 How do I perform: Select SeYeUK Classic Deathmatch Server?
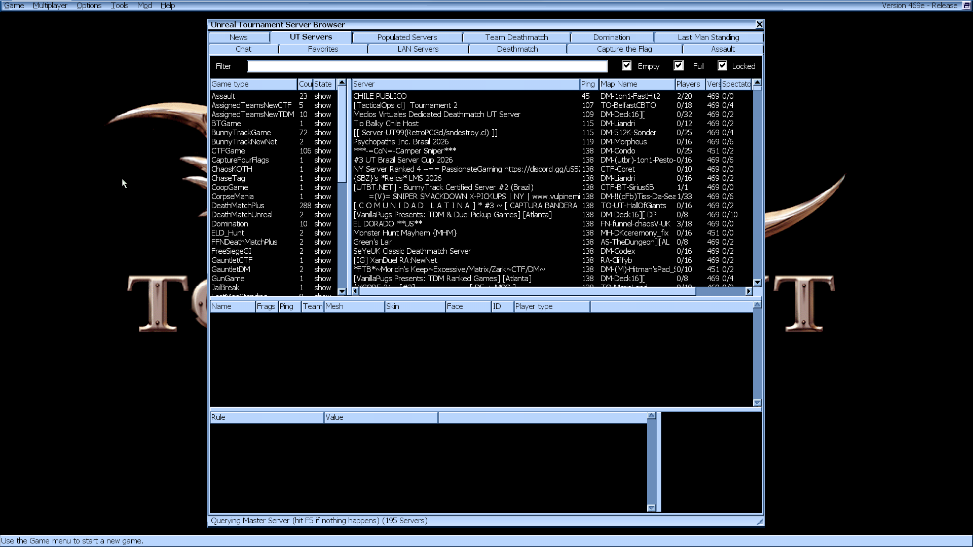click(552, 251)
